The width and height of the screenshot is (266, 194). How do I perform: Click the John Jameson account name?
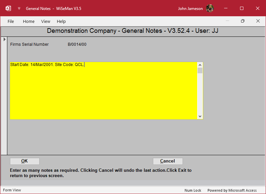coord(190,9)
